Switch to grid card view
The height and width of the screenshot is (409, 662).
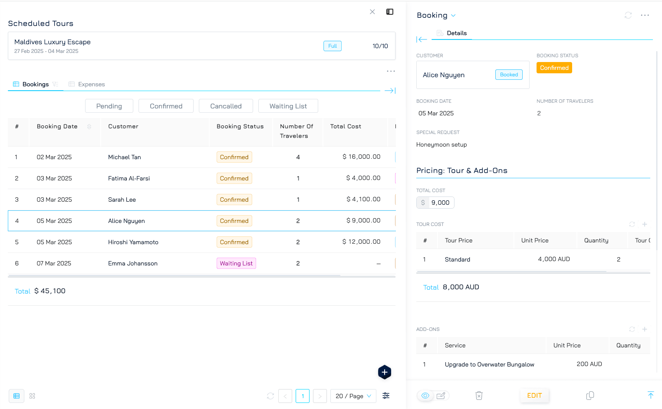click(x=32, y=396)
